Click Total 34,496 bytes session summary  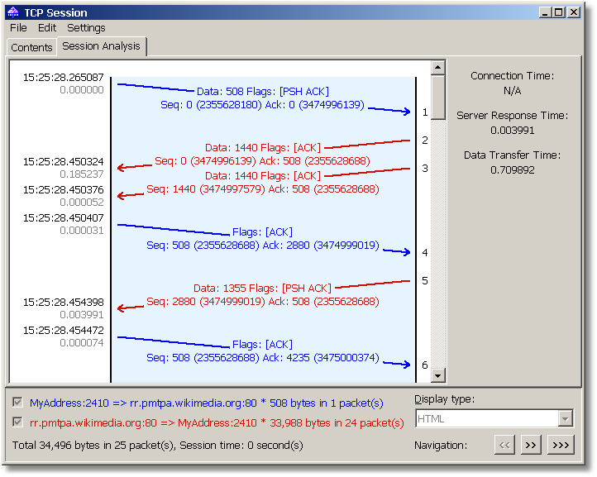(x=158, y=445)
